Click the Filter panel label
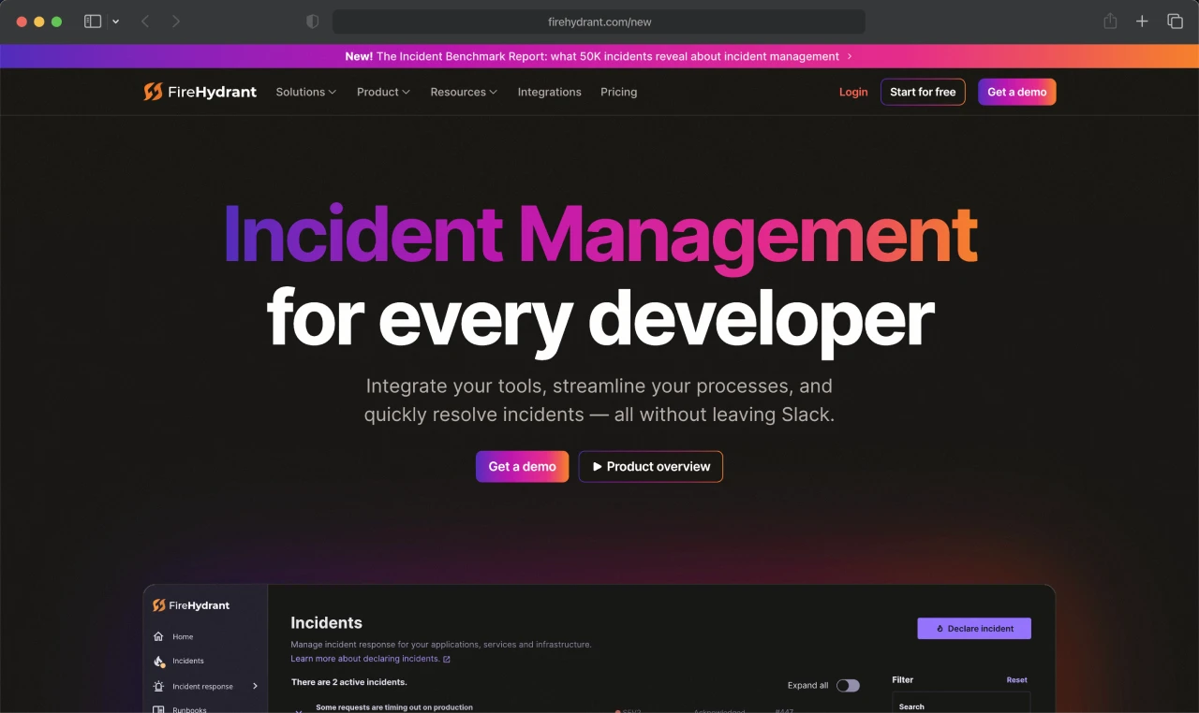The width and height of the screenshot is (1199, 713). click(x=902, y=680)
